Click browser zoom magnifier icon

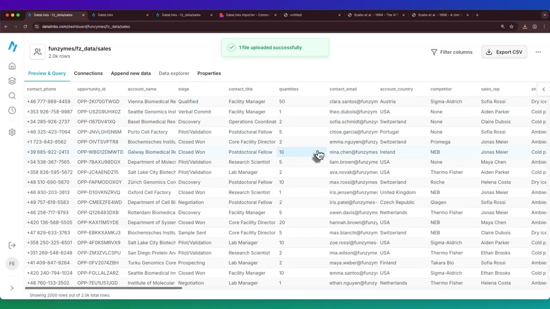[502, 27]
